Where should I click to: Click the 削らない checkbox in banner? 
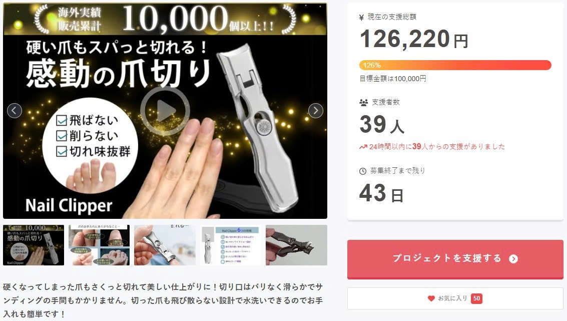click(62, 136)
